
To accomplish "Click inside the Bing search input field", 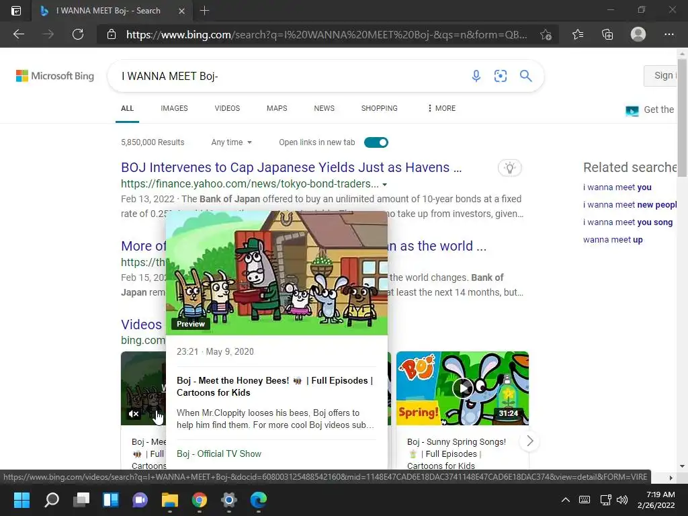I will point(290,77).
